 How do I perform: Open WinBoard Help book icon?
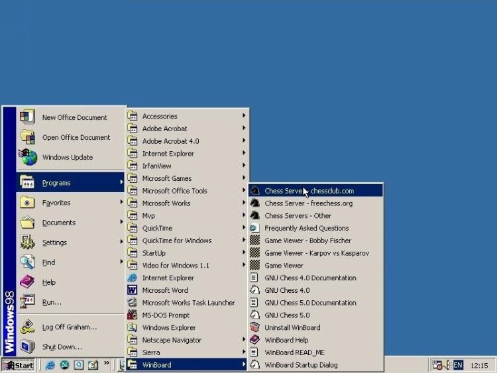[x=254, y=340]
